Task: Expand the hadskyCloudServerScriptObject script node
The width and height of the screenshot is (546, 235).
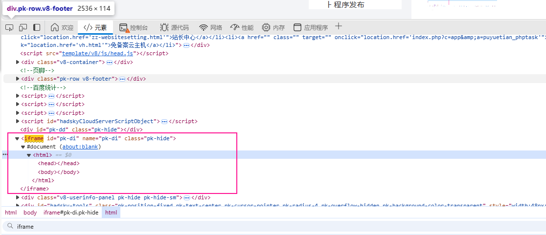Action: (18, 121)
